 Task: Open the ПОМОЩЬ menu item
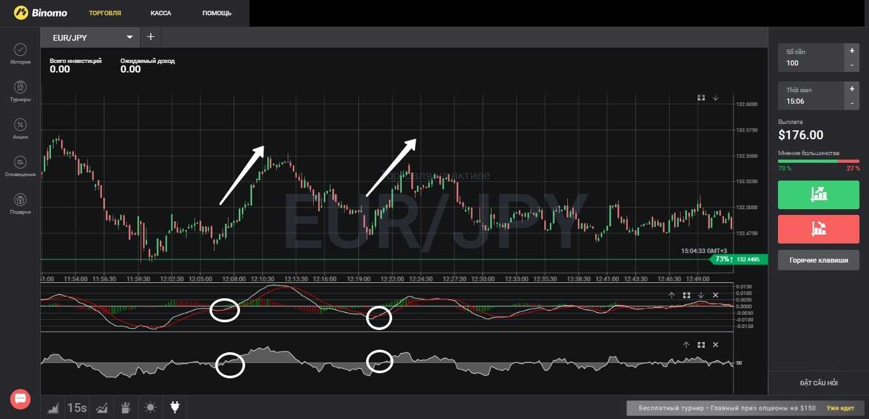point(216,13)
